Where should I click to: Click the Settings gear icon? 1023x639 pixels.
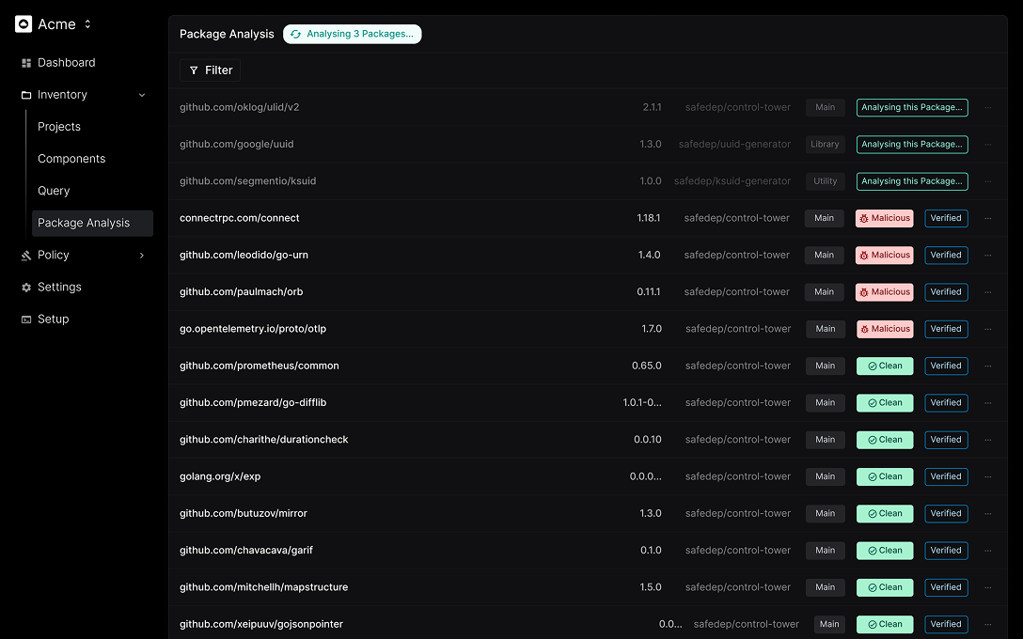[x=24, y=287]
